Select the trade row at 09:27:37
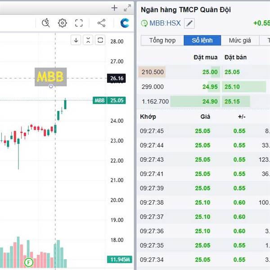This screenshot has width=270, height=270. coord(203,217)
